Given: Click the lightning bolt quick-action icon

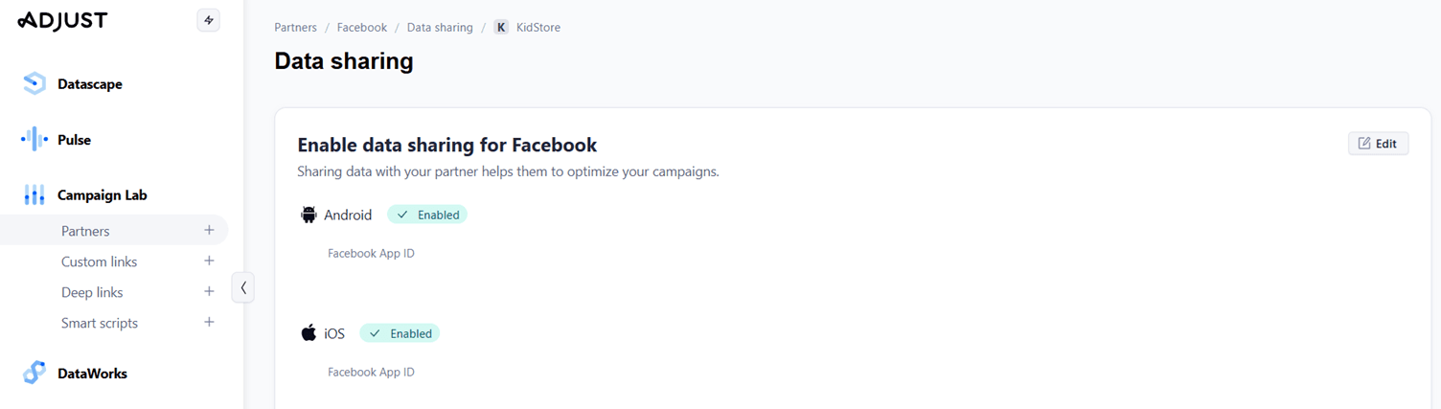Looking at the screenshot, I should (208, 20).
